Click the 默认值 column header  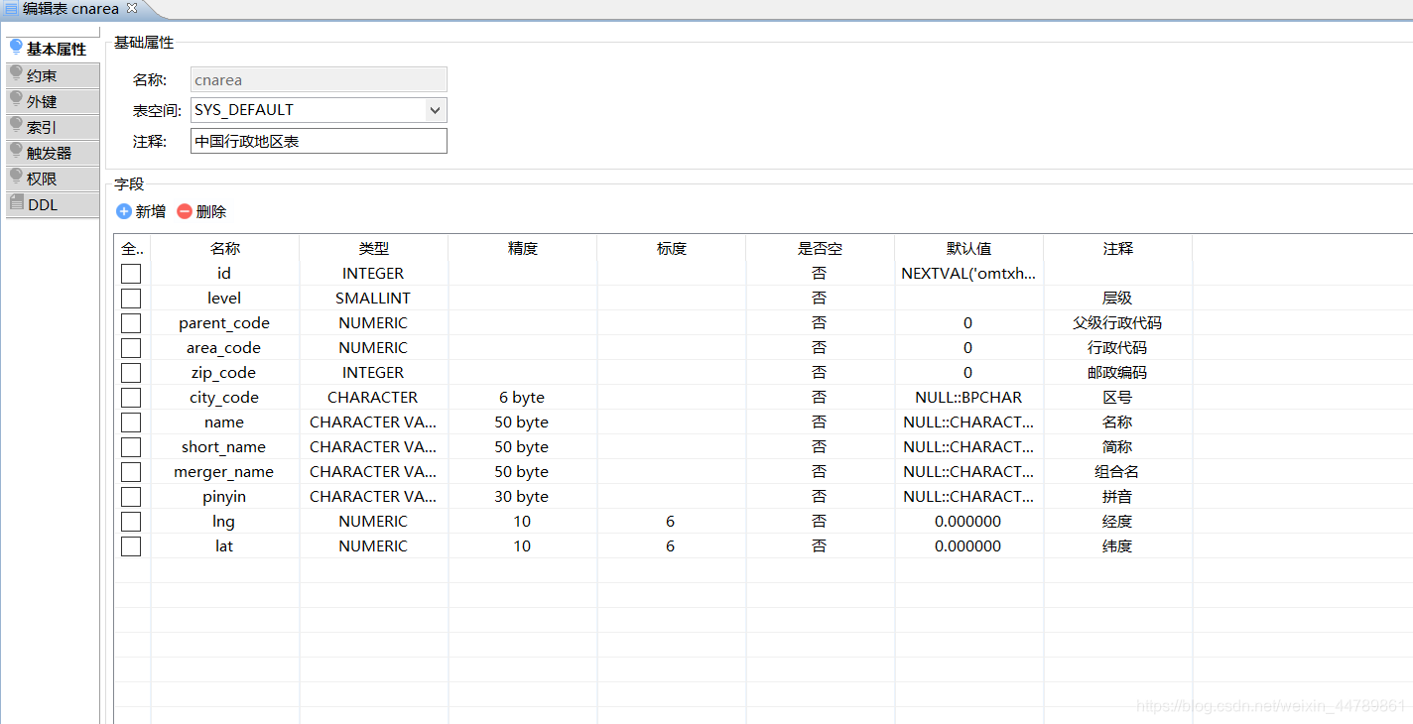(969, 248)
